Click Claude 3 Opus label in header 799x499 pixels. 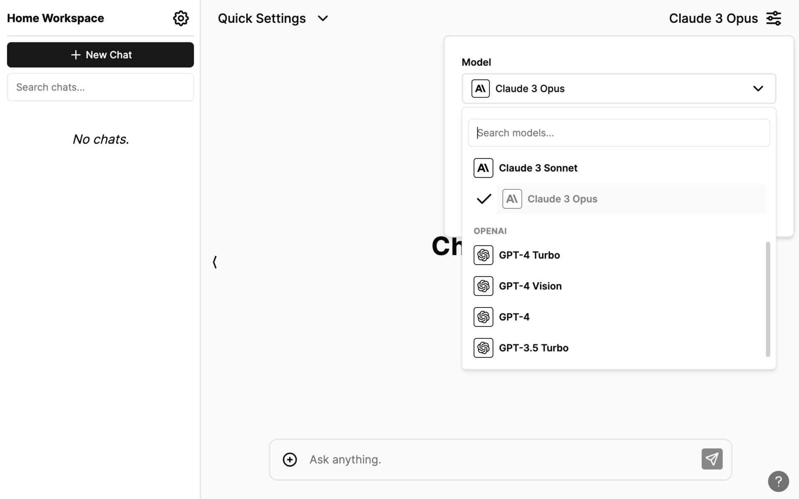713,18
